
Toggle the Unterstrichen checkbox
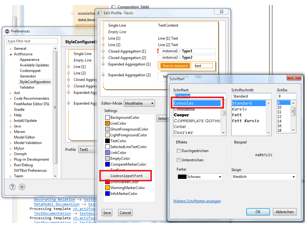179,160
